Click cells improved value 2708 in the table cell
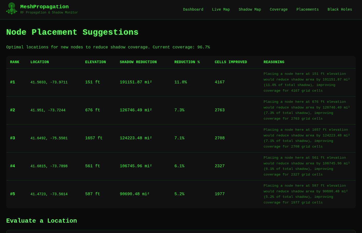Viewport: 362px width, 233px height. [x=220, y=138]
